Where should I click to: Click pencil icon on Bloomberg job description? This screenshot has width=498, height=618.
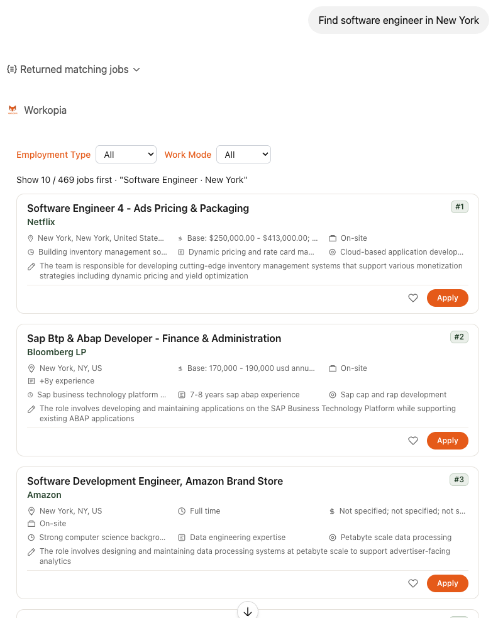[x=31, y=409]
